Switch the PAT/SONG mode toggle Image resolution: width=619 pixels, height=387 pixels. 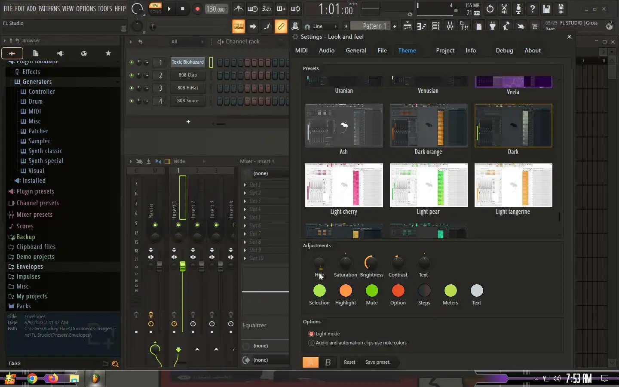click(x=156, y=9)
